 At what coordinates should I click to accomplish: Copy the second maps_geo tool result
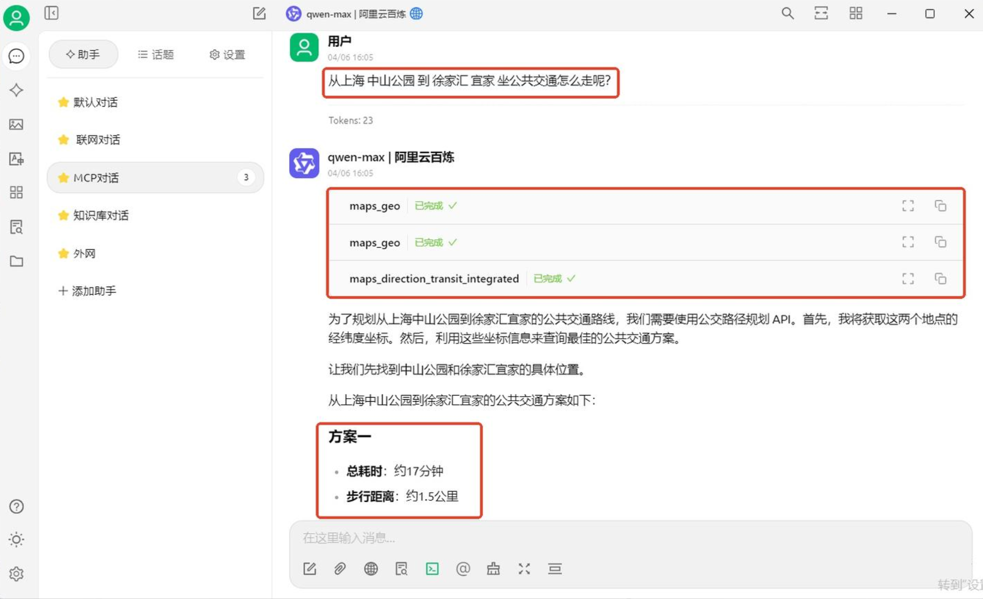[940, 242]
